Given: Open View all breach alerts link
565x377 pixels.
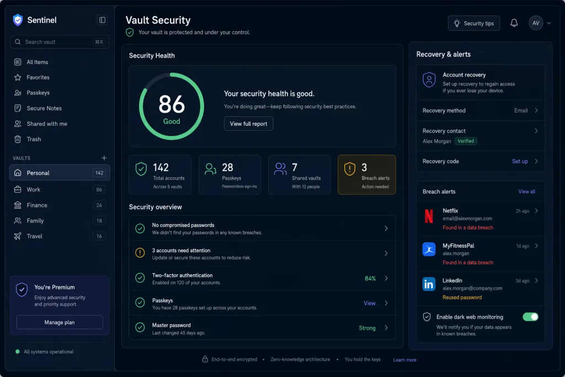Looking at the screenshot, I should coord(526,192).
